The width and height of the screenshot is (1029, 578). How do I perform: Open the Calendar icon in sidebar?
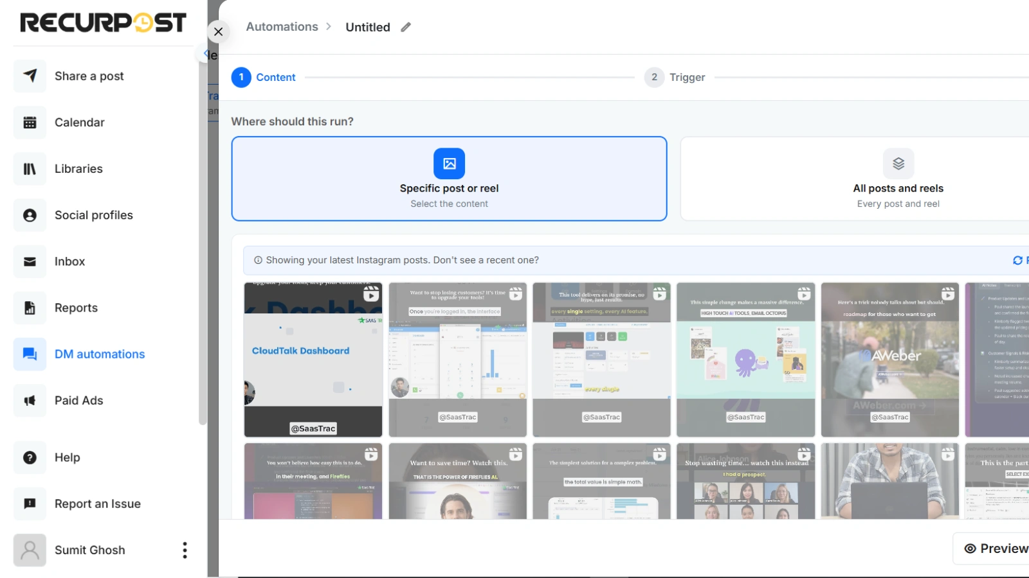click(29, 122)
